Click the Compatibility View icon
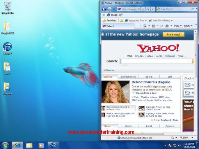This screenshot has height=149, width=199. (x=143, y=9)
